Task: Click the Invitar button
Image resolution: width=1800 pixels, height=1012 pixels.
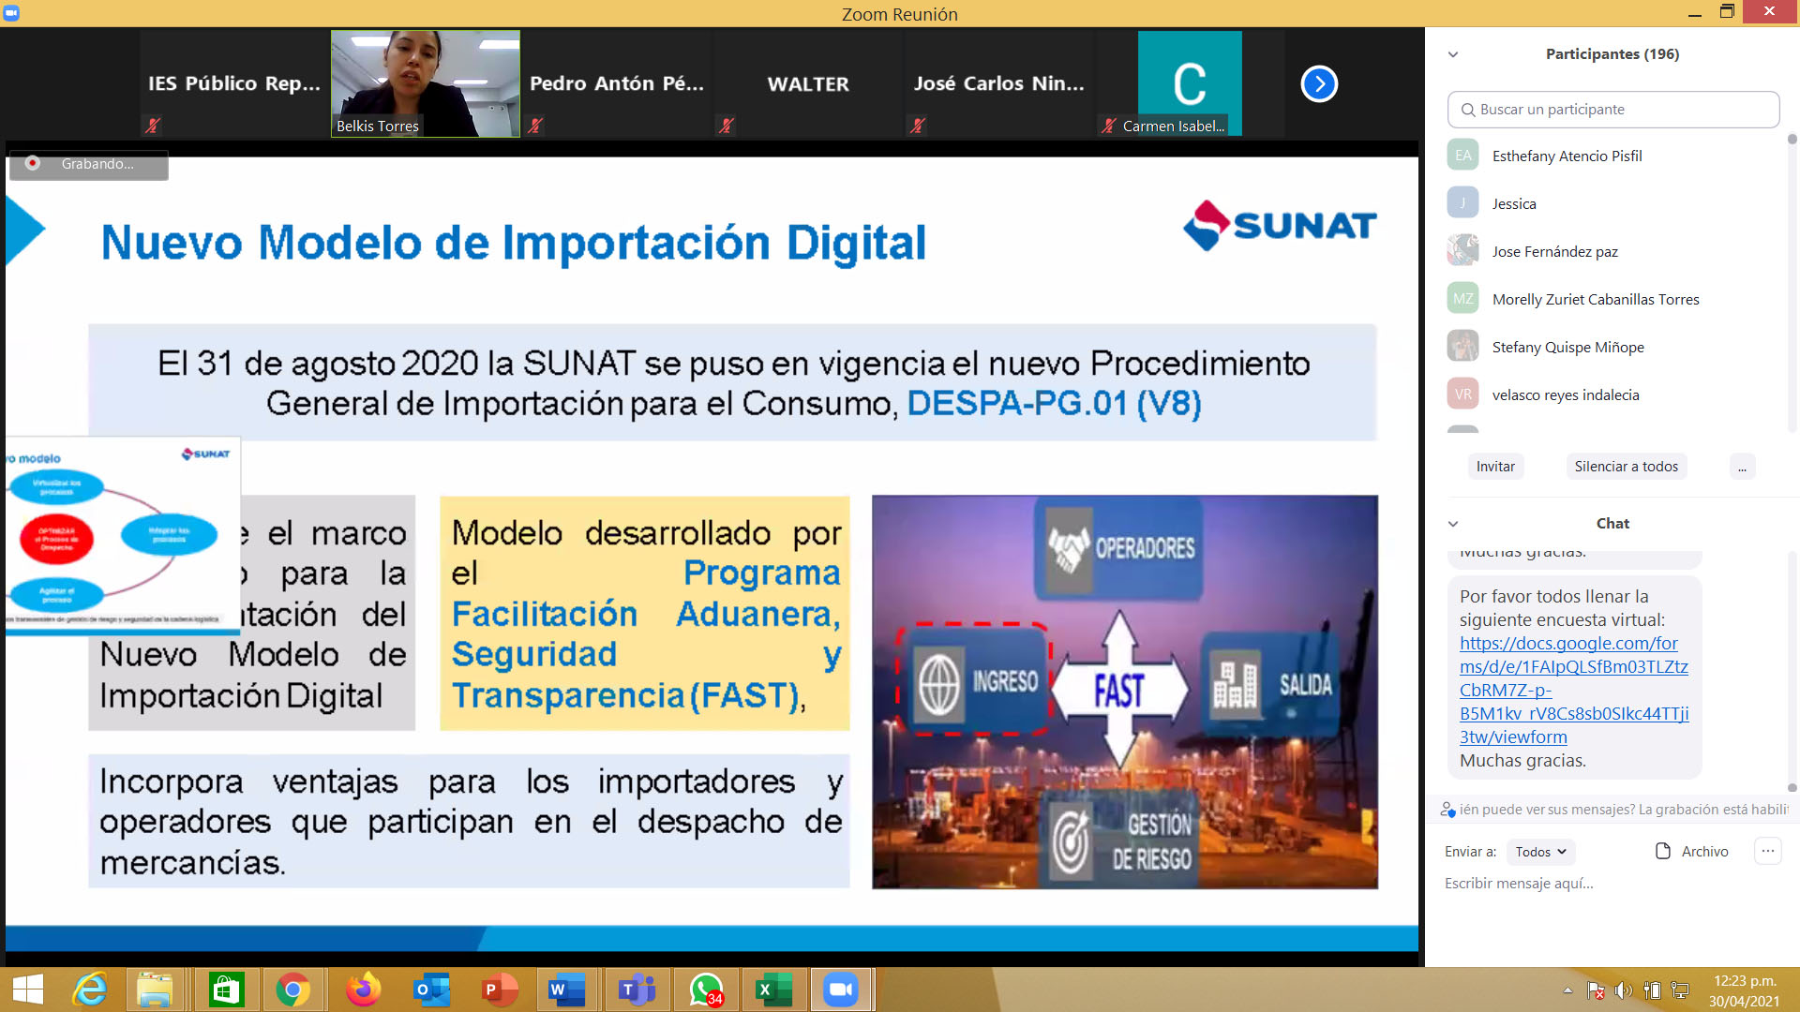Action: click(x=1495, y=467)
